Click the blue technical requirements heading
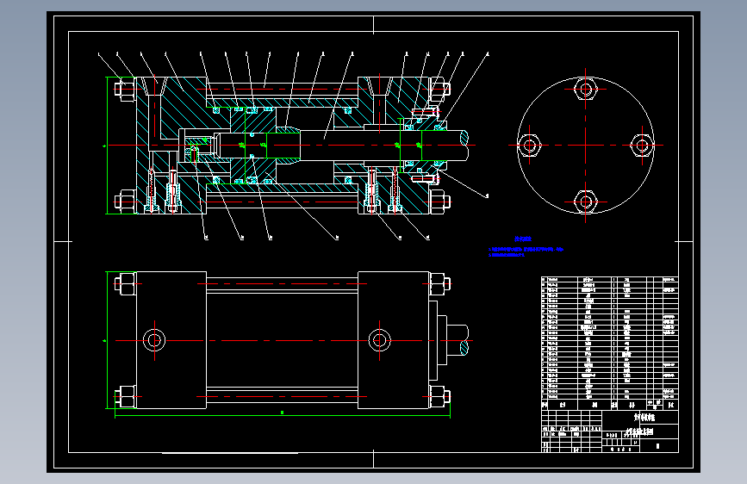747x484 pixels. 523,239
